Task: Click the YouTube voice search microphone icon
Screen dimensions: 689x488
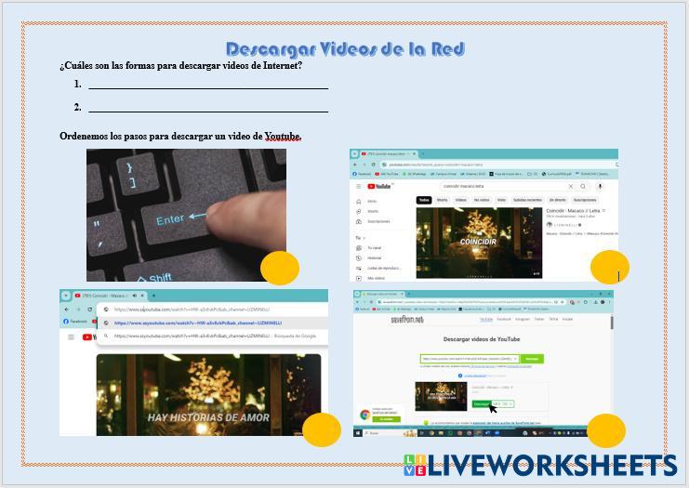Action: click(x=600, y=187)
